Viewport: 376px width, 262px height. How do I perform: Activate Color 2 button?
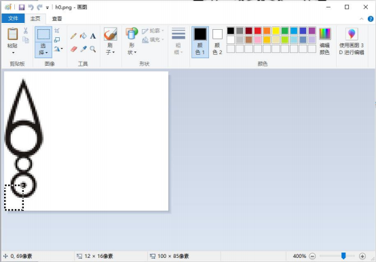point(217,42)
